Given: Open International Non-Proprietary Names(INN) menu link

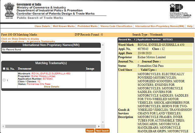Looking at the screenshot, I should tap(160, 26).
